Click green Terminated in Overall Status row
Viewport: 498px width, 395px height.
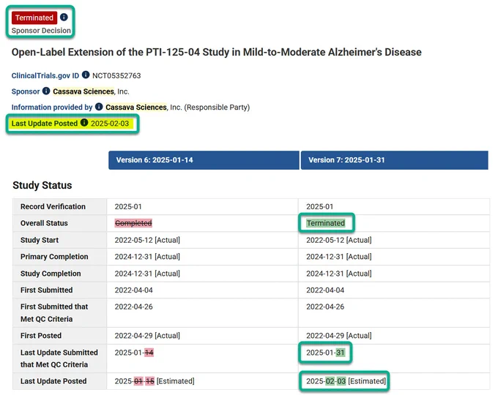tap(326, 223)
